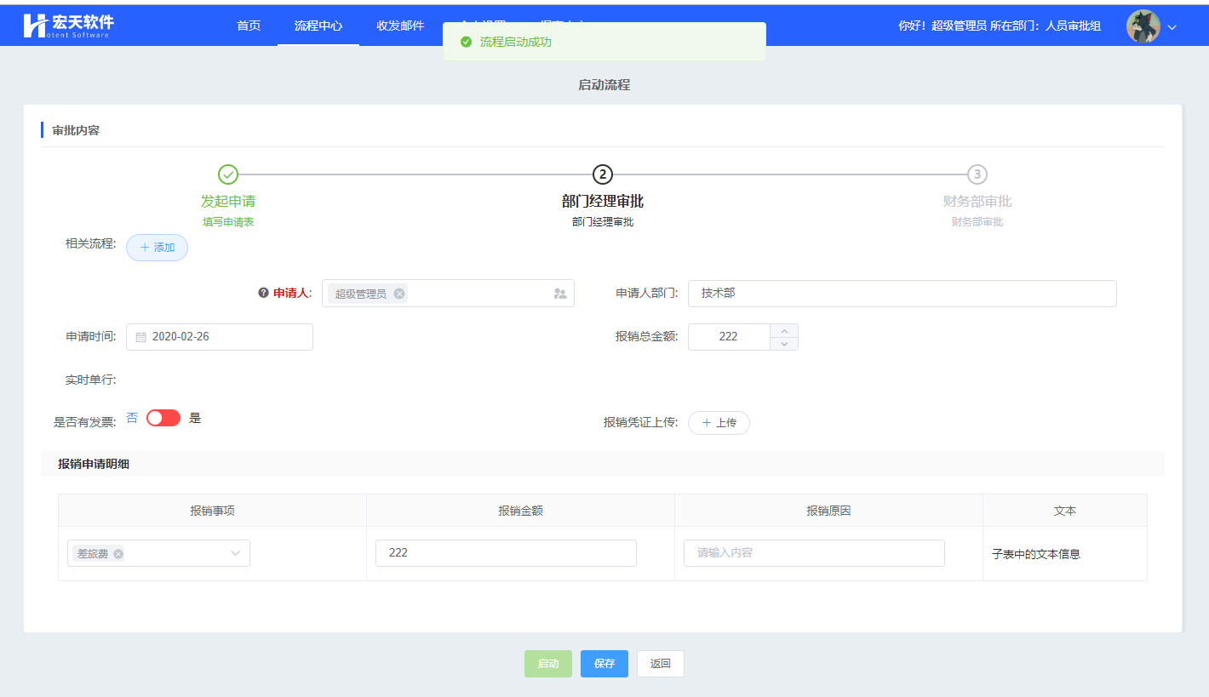This screenshot has width=1209, height=697.
Task: Open the 首页 navigation tab
Action: tap(249, 26)
